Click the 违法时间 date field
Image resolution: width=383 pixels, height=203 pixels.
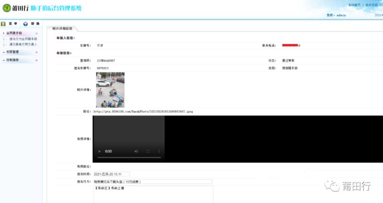[x=111, y=174]
